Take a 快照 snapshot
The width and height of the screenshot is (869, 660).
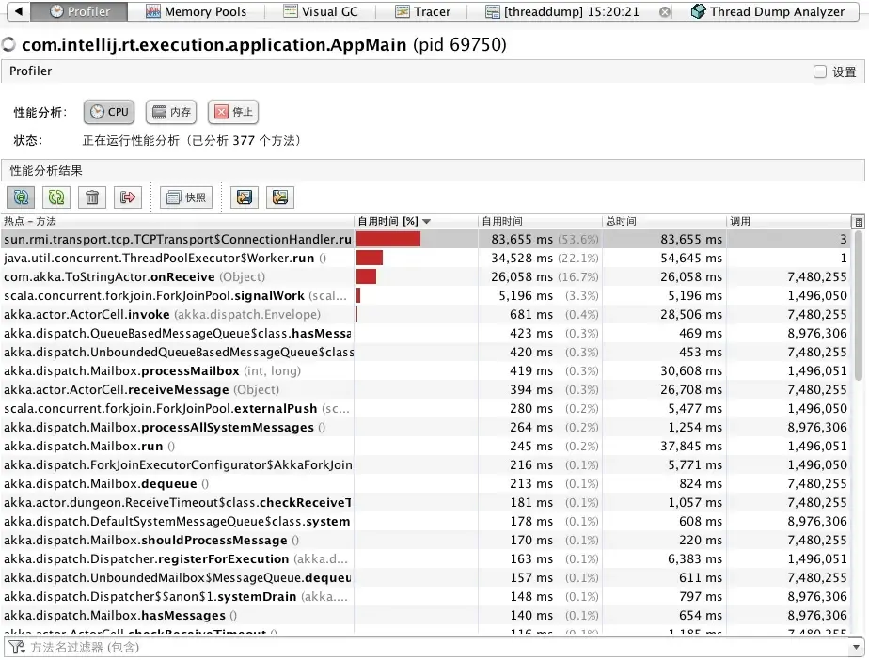coord(186,197)
